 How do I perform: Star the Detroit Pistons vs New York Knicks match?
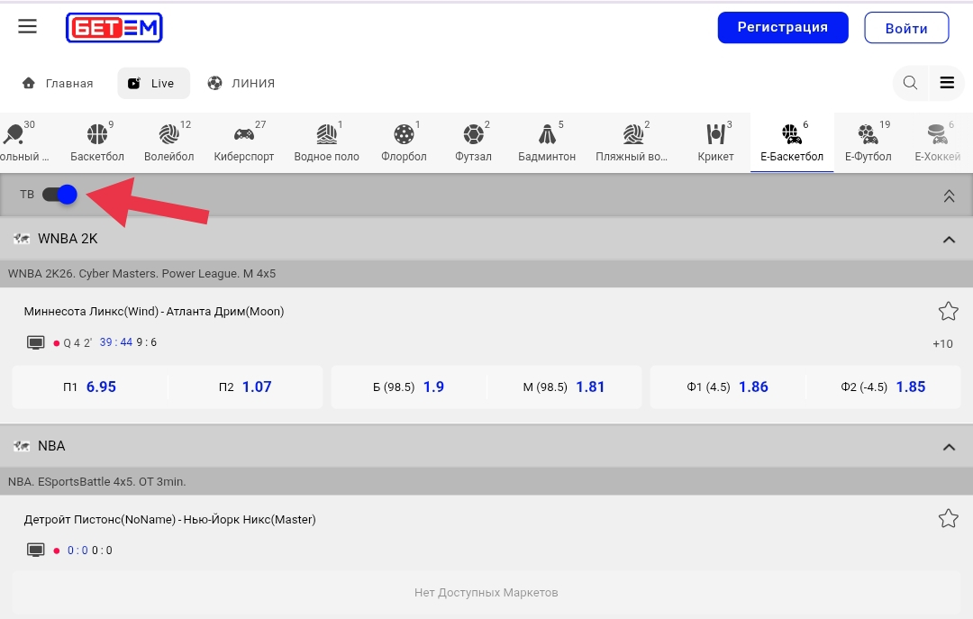(948, 519)
